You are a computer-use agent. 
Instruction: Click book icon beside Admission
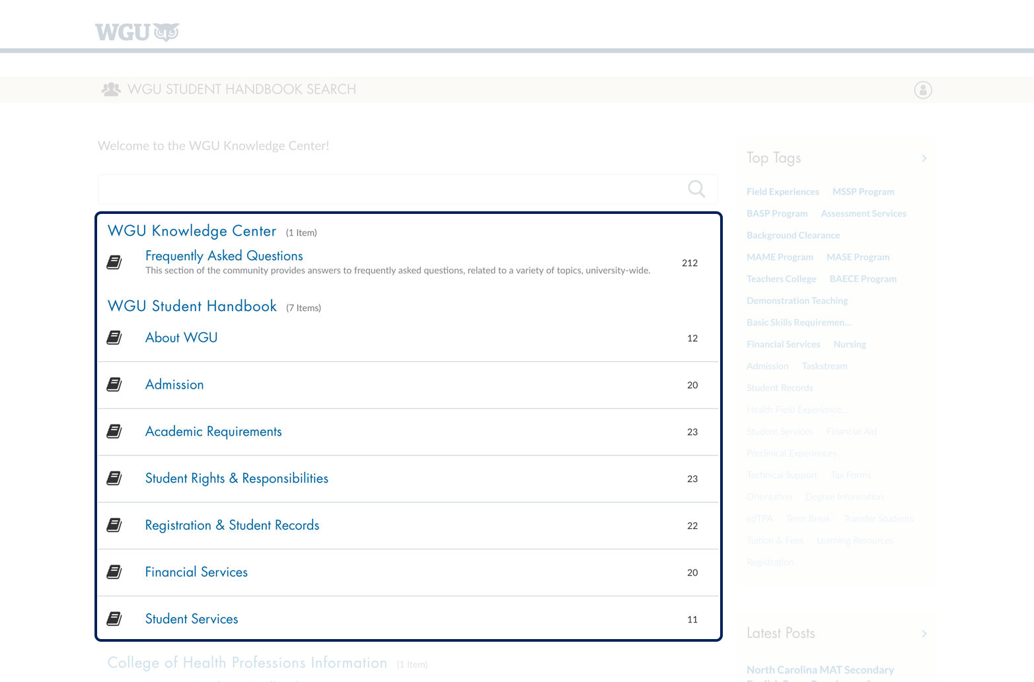pos(114,384)
